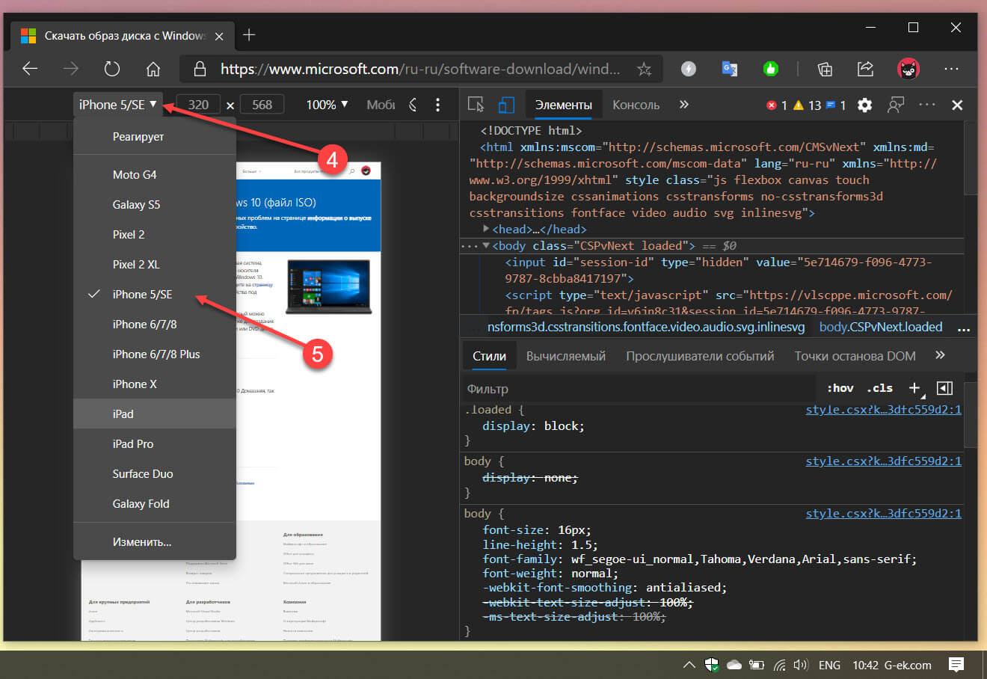987x679 pixels.
Task: Pick Surface Duo from device list
Action: (155, 473)
